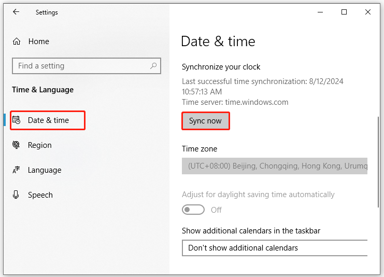
Task: Minimize the Settings window
Action: [320, 12]
